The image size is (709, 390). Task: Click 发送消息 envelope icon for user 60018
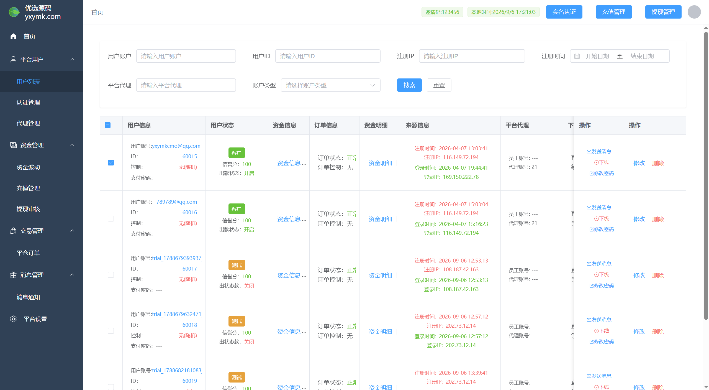point(589,320)
